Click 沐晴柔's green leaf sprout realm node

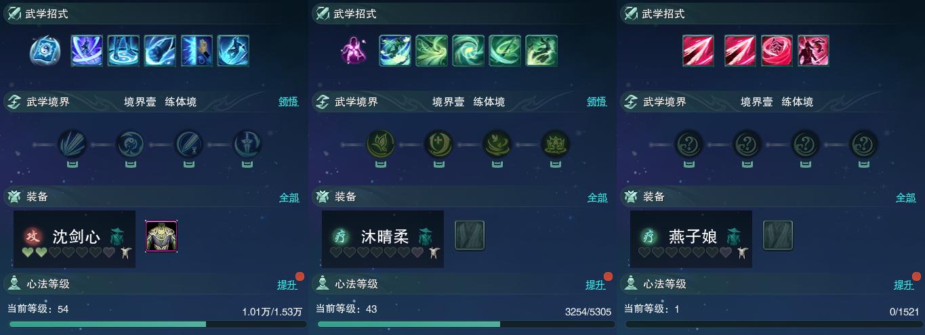(380, 144)
